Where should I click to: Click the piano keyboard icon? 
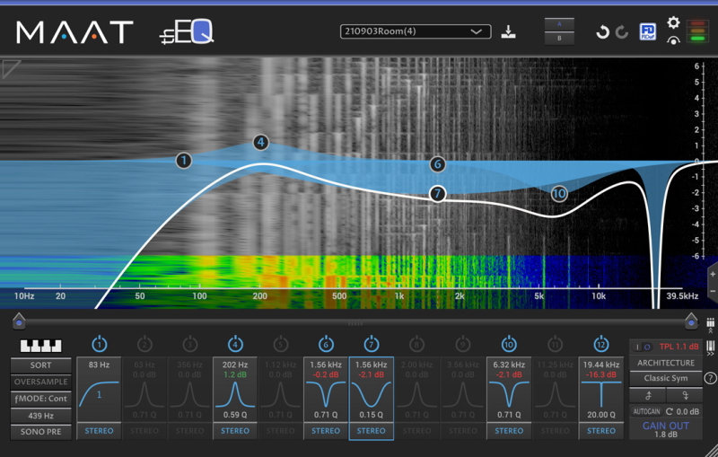[40, 346]
